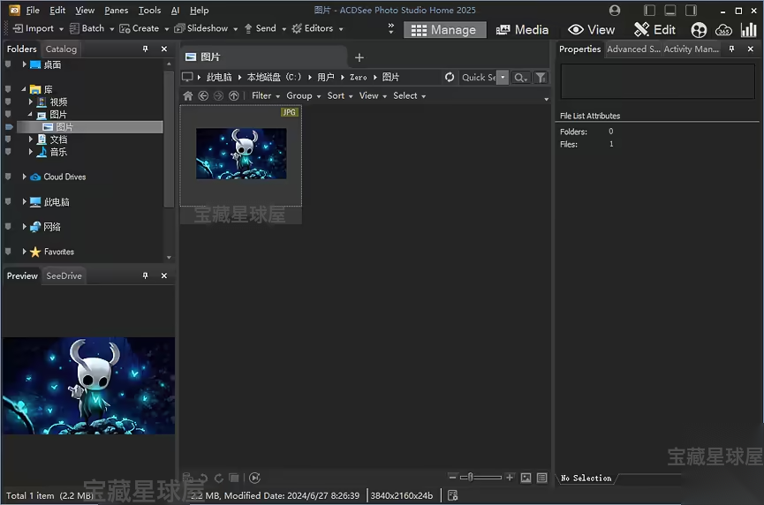Open the Quick Search dropdown arrow
Screen dimensions: 764x505
pos(503,78)
